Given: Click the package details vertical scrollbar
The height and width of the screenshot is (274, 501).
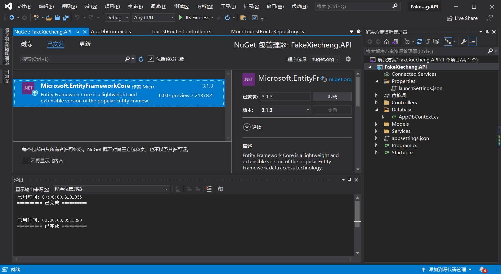Looking at the screenshot, I should (358, 92).
